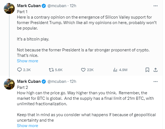Click the @mcuban handle on Part 2 tweet
The height and width of the screenshot is (129, 165).
pos(57,81)
